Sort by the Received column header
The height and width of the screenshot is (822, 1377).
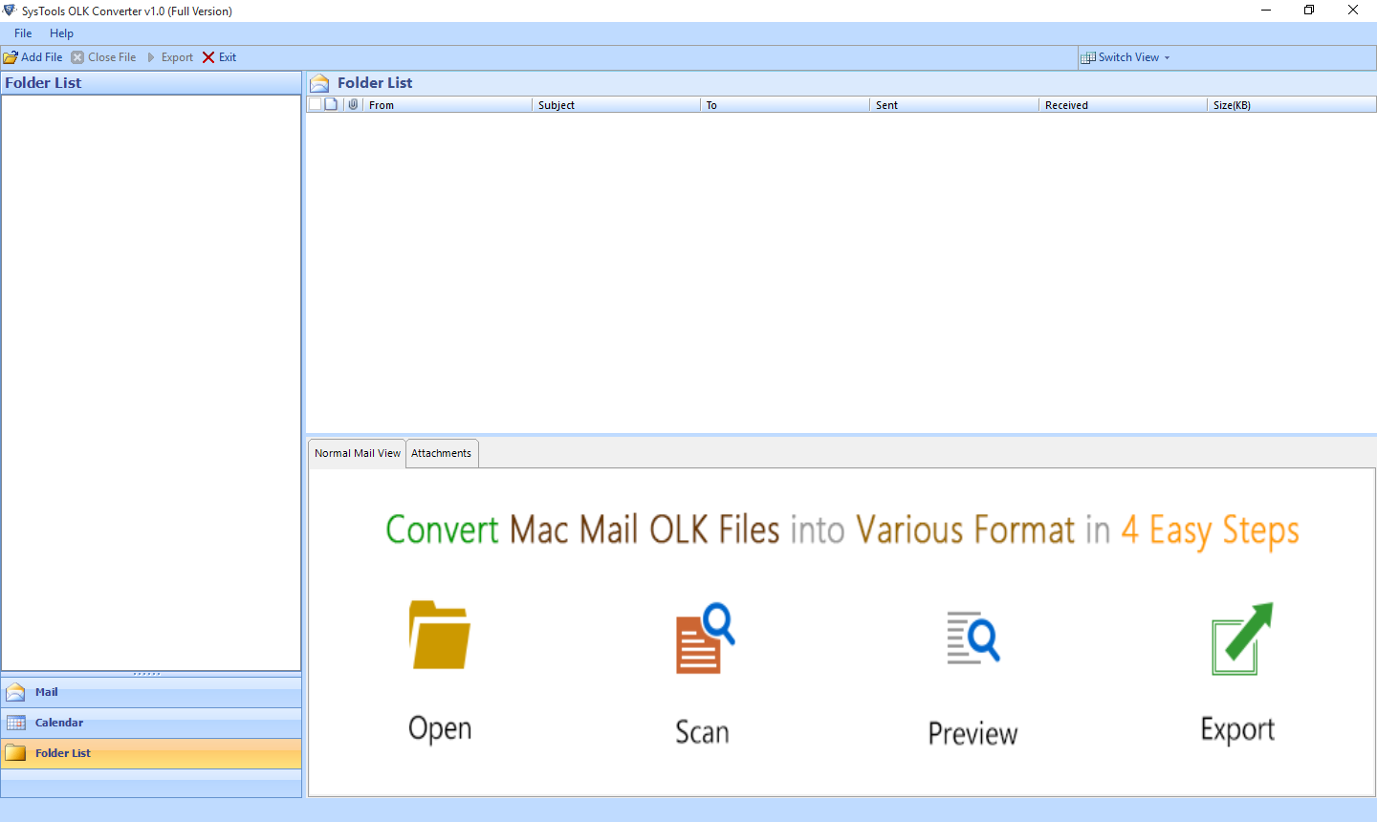[1124, 105]
